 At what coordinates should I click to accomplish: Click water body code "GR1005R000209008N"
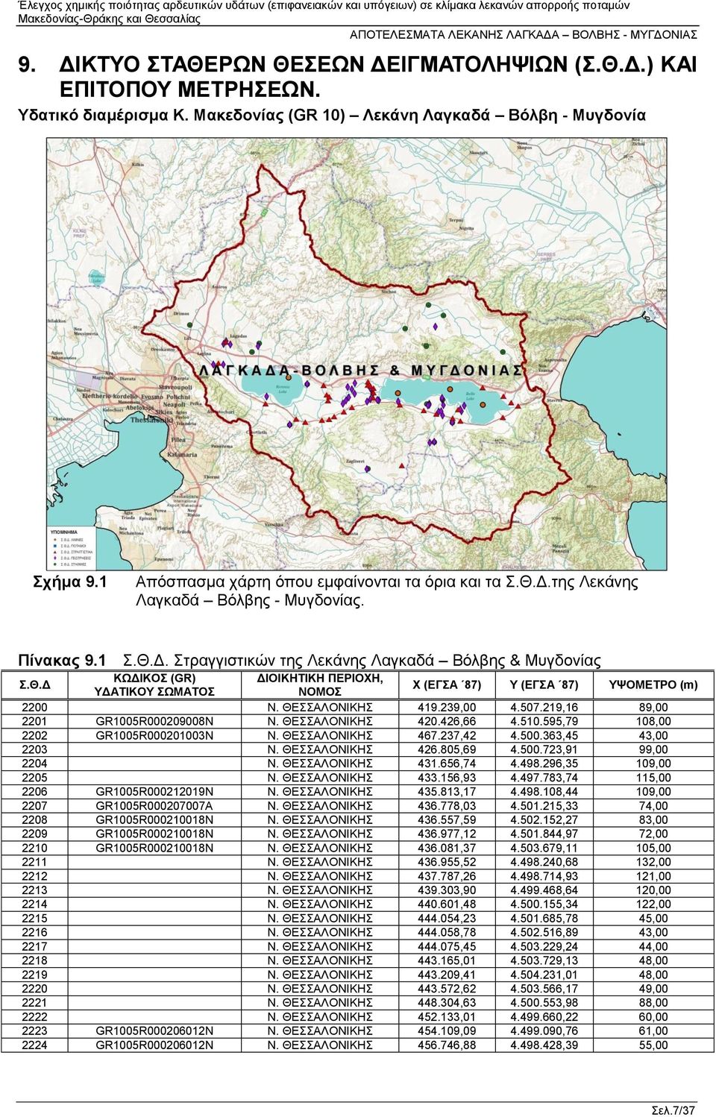click(x=154, y=722)
